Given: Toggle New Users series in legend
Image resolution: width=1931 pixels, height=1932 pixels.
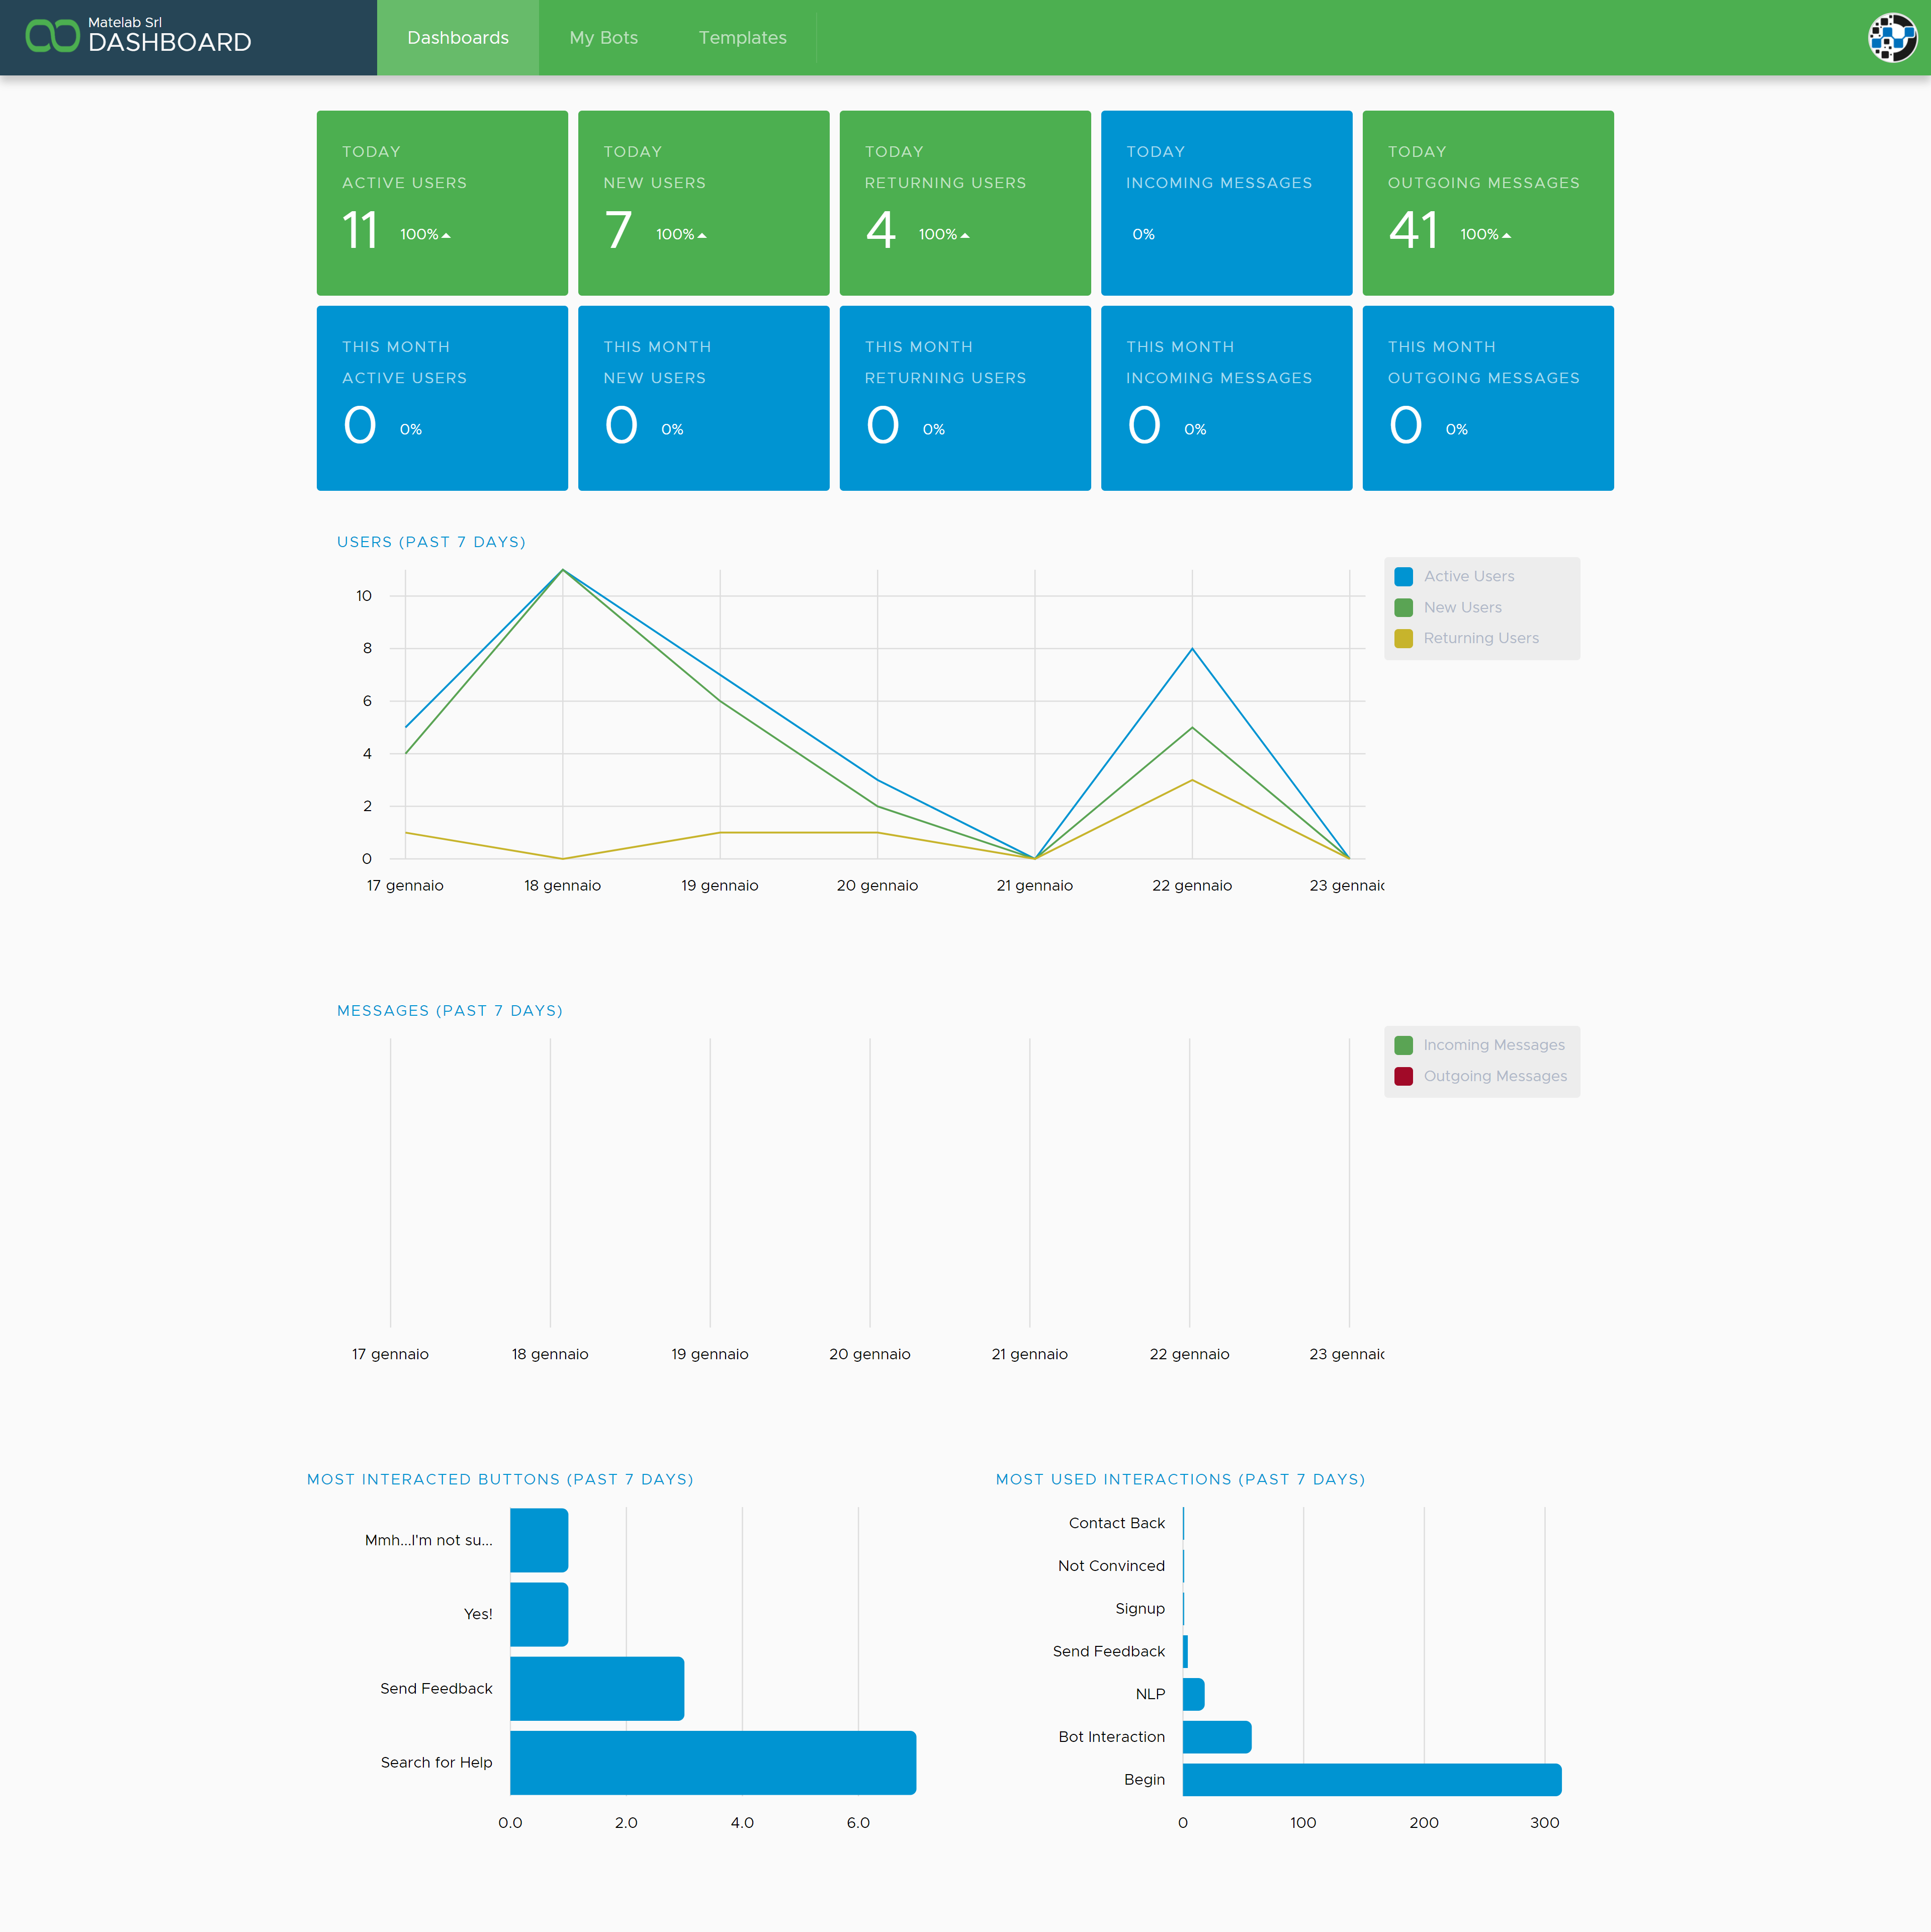Looking at the screenshot, I should 1462,607.
